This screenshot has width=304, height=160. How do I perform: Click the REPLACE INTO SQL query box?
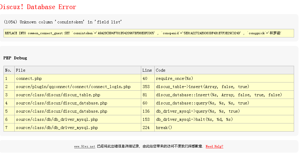coord(149,33)
